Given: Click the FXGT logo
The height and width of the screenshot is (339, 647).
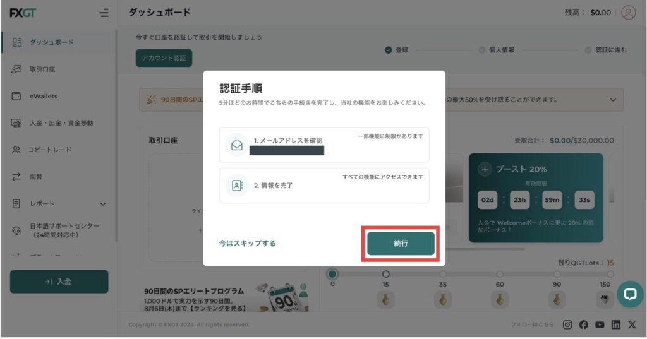Looking at the screenshot, I should tap(23, 13).
